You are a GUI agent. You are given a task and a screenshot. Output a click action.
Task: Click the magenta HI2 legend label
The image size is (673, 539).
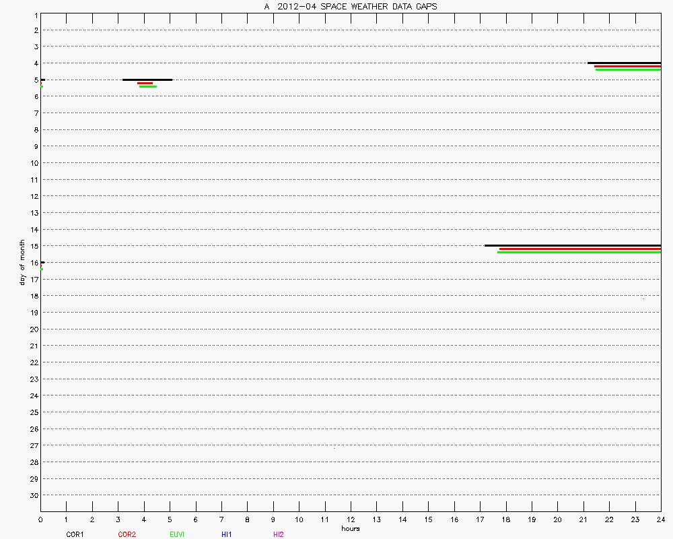point(279,534)
